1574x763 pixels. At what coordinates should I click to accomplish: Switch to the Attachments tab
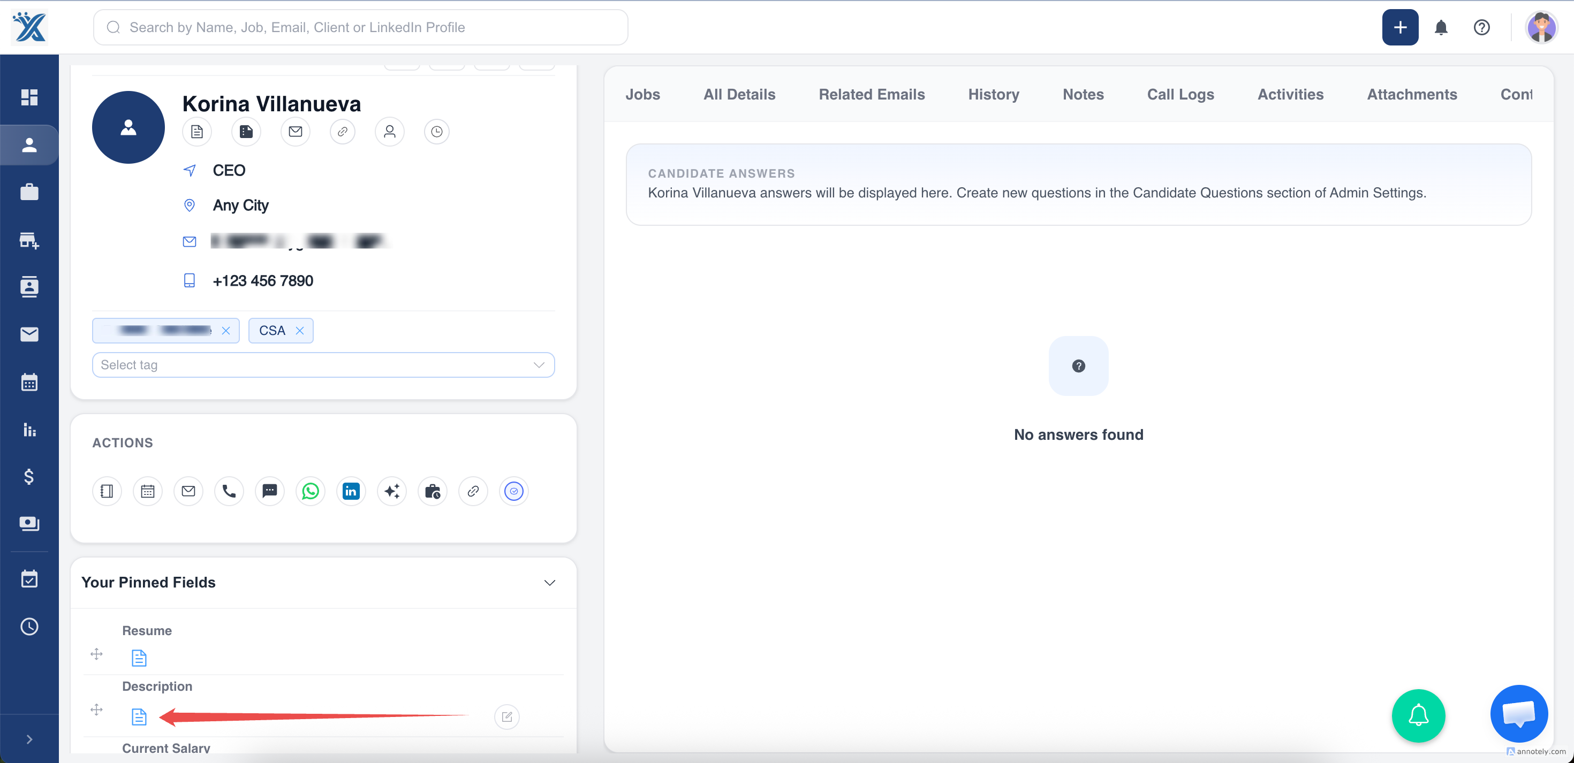(x=1411, y=94)
